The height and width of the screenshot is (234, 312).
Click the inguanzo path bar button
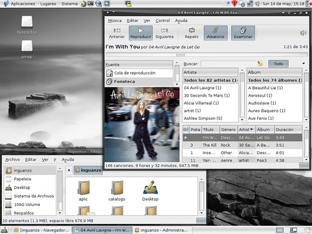[x=88, y=170]
